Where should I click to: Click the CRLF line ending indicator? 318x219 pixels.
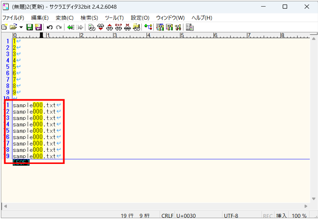click(167, 216)
